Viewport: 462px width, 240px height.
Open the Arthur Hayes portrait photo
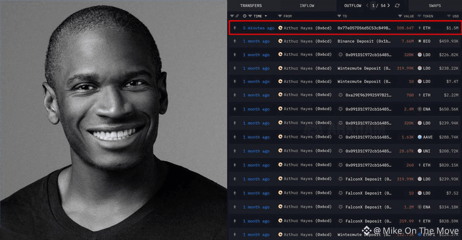(x=113, y=120)
